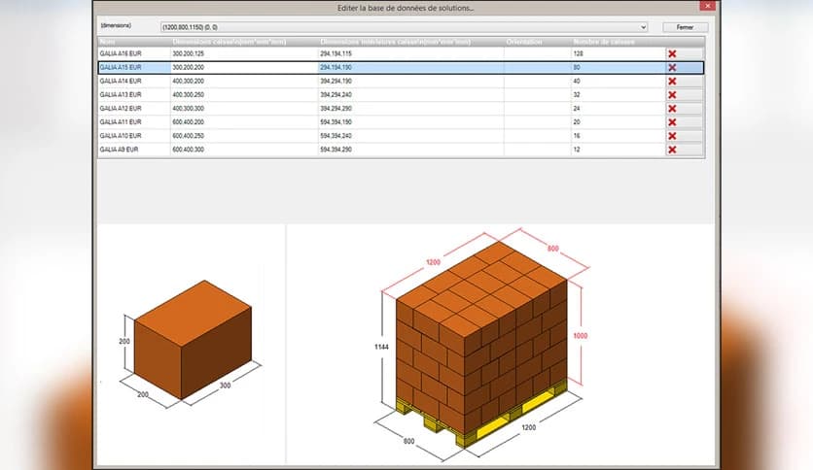Click the 400,300,200 dimensions cell
This screenshot has height=470, width=813.
pos(244,82)
